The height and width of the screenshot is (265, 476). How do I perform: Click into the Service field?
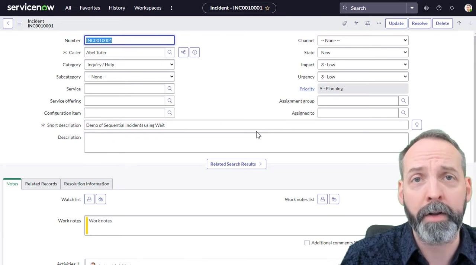tap(125, 89)
